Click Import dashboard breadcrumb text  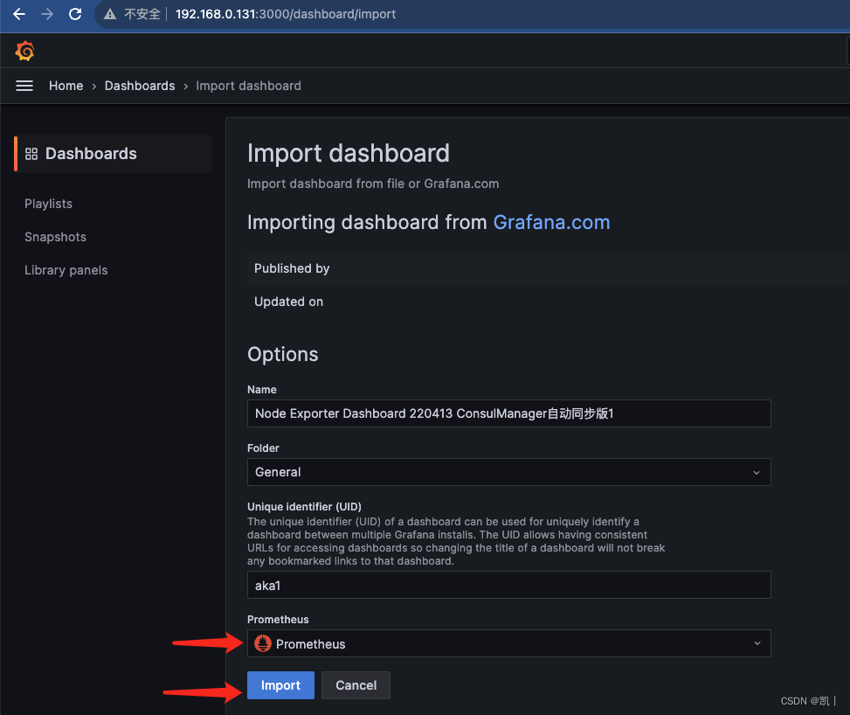(x=248, y=86)
